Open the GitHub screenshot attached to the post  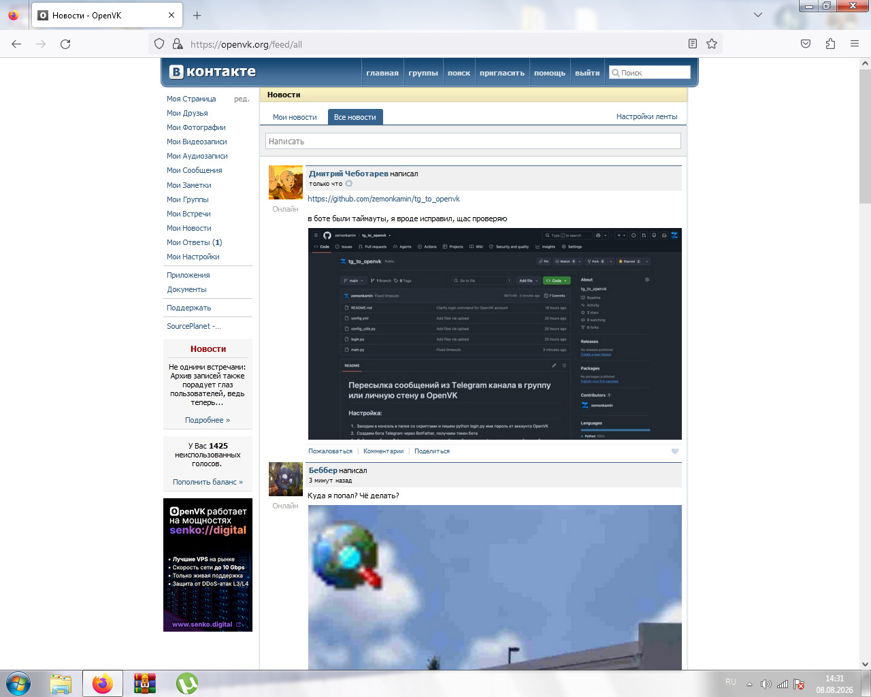(495, 334)
